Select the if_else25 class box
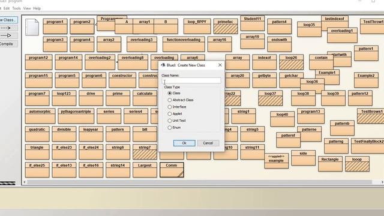 click(37, 170)
